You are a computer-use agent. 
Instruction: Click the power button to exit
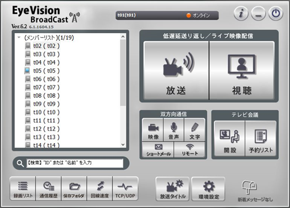click(x=276, y=13)
